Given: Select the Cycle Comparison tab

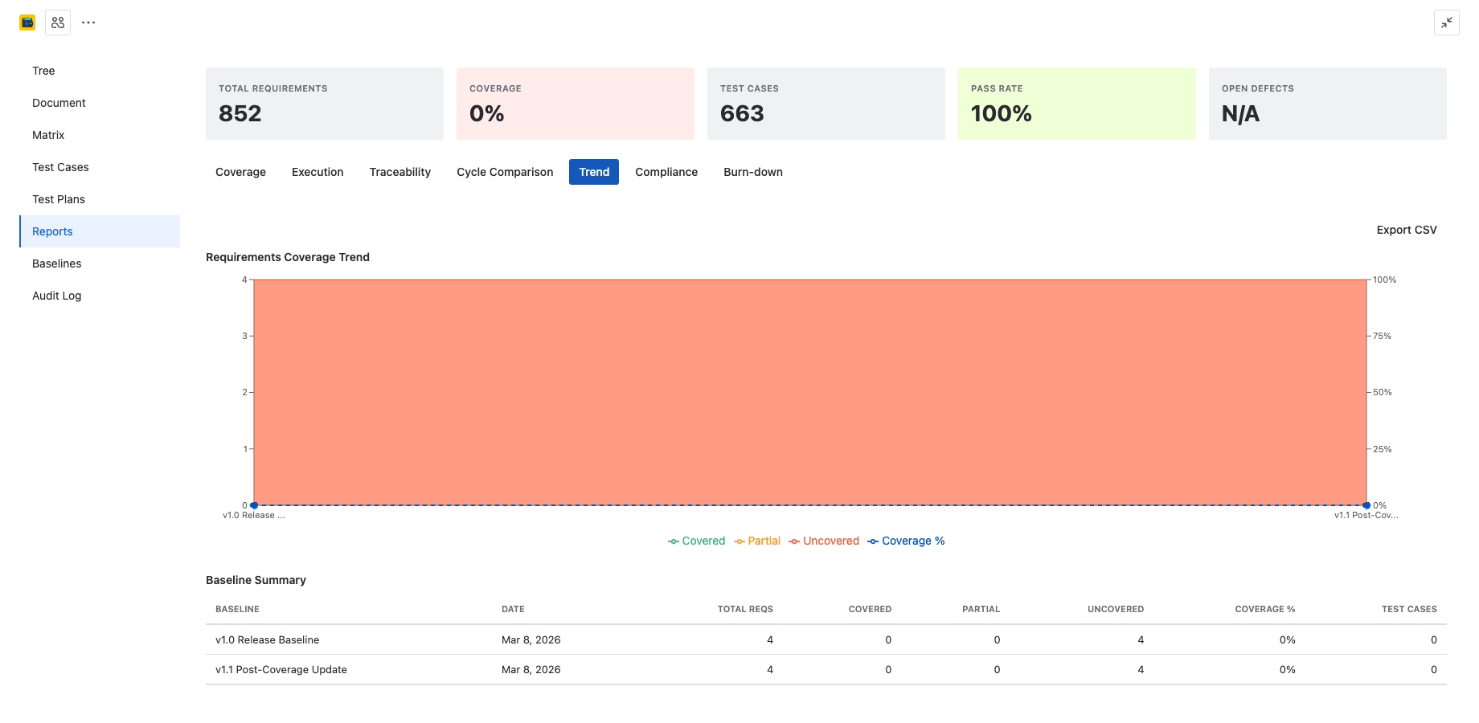Looking at the screenshot, I should click(x=504, y=172).
